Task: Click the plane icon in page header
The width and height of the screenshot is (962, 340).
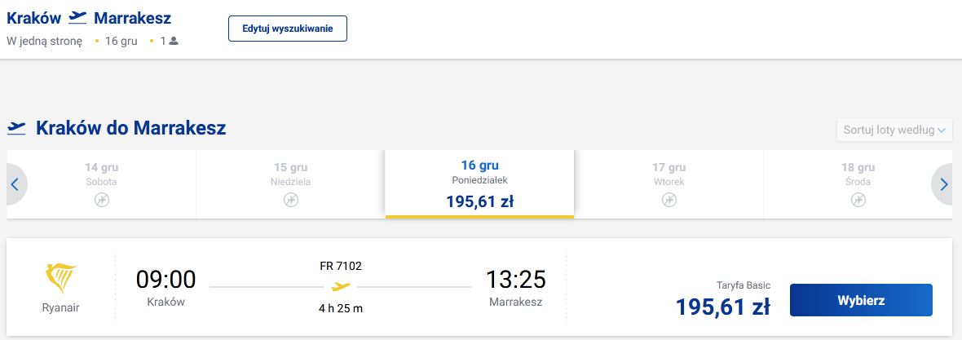Action: tap(78, 18)
